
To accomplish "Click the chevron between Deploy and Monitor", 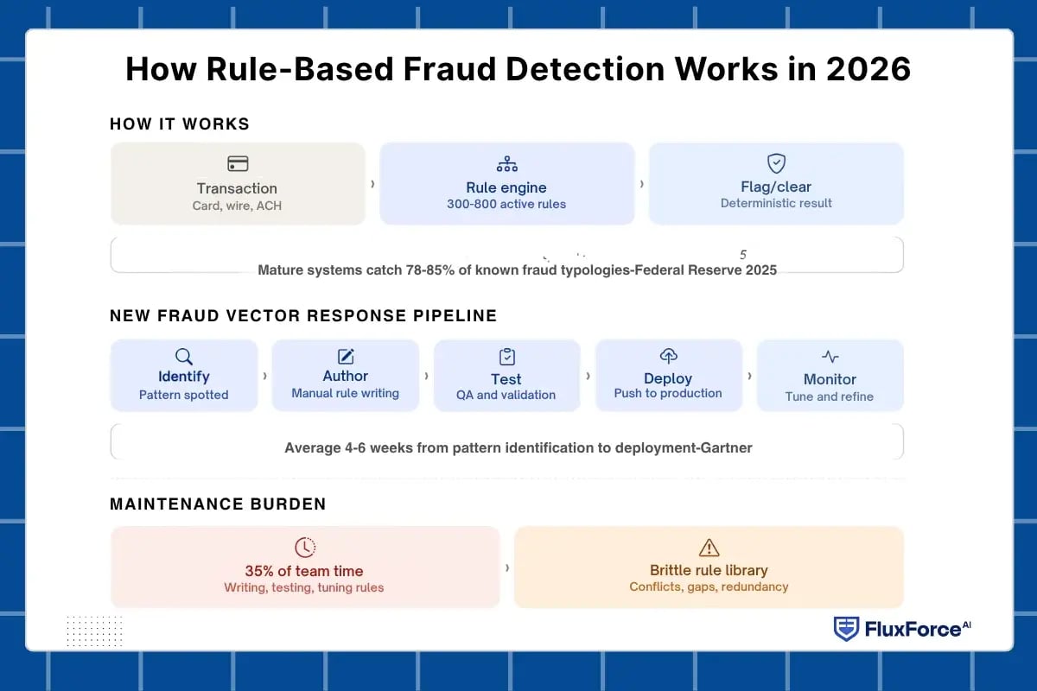I will point(748,375).
